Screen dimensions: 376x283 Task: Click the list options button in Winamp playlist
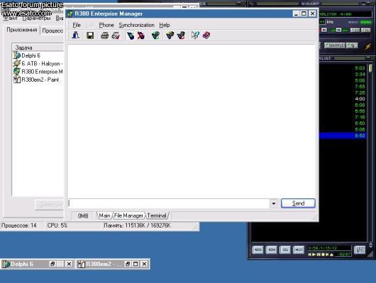click(360, 250)
